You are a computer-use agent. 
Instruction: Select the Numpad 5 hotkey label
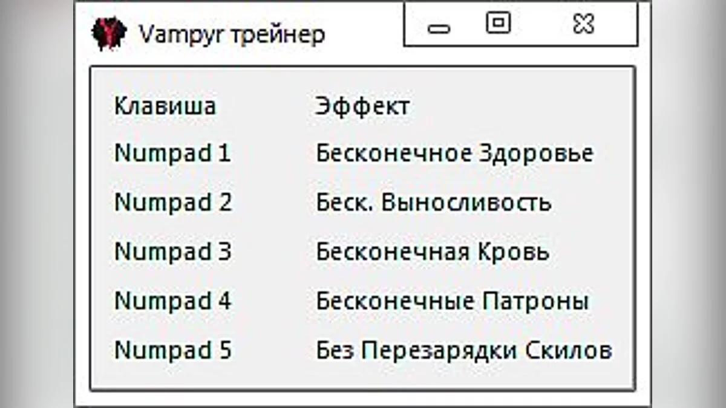[172, 349]
